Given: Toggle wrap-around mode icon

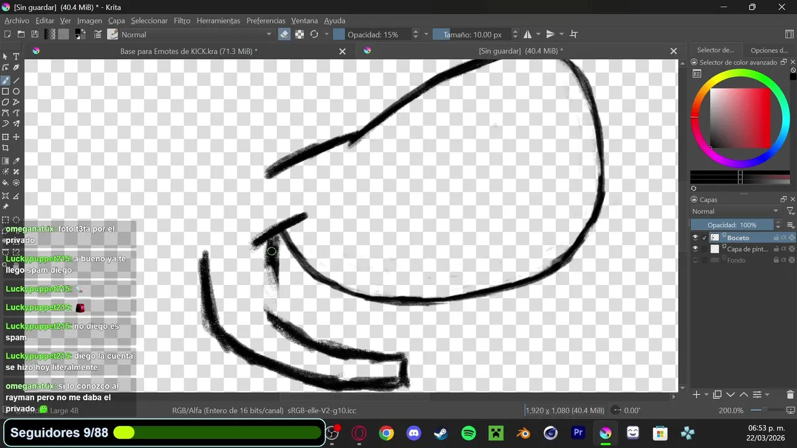Looking at the screenshot, I should point(574,34).
